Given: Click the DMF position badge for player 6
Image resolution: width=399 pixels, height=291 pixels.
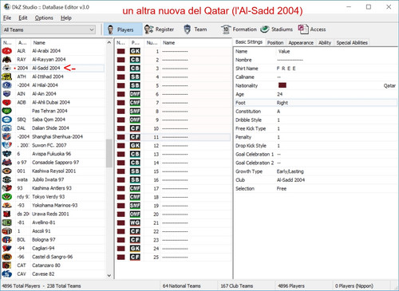Looking at the screenshot, I should tap(135, 94).
